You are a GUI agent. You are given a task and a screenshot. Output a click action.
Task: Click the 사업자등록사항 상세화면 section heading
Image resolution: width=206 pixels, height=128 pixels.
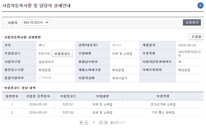[x=22, y=37]
